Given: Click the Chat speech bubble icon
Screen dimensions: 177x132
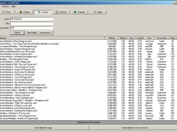Looking at the screenshot, I should click(x=4, y=12).
